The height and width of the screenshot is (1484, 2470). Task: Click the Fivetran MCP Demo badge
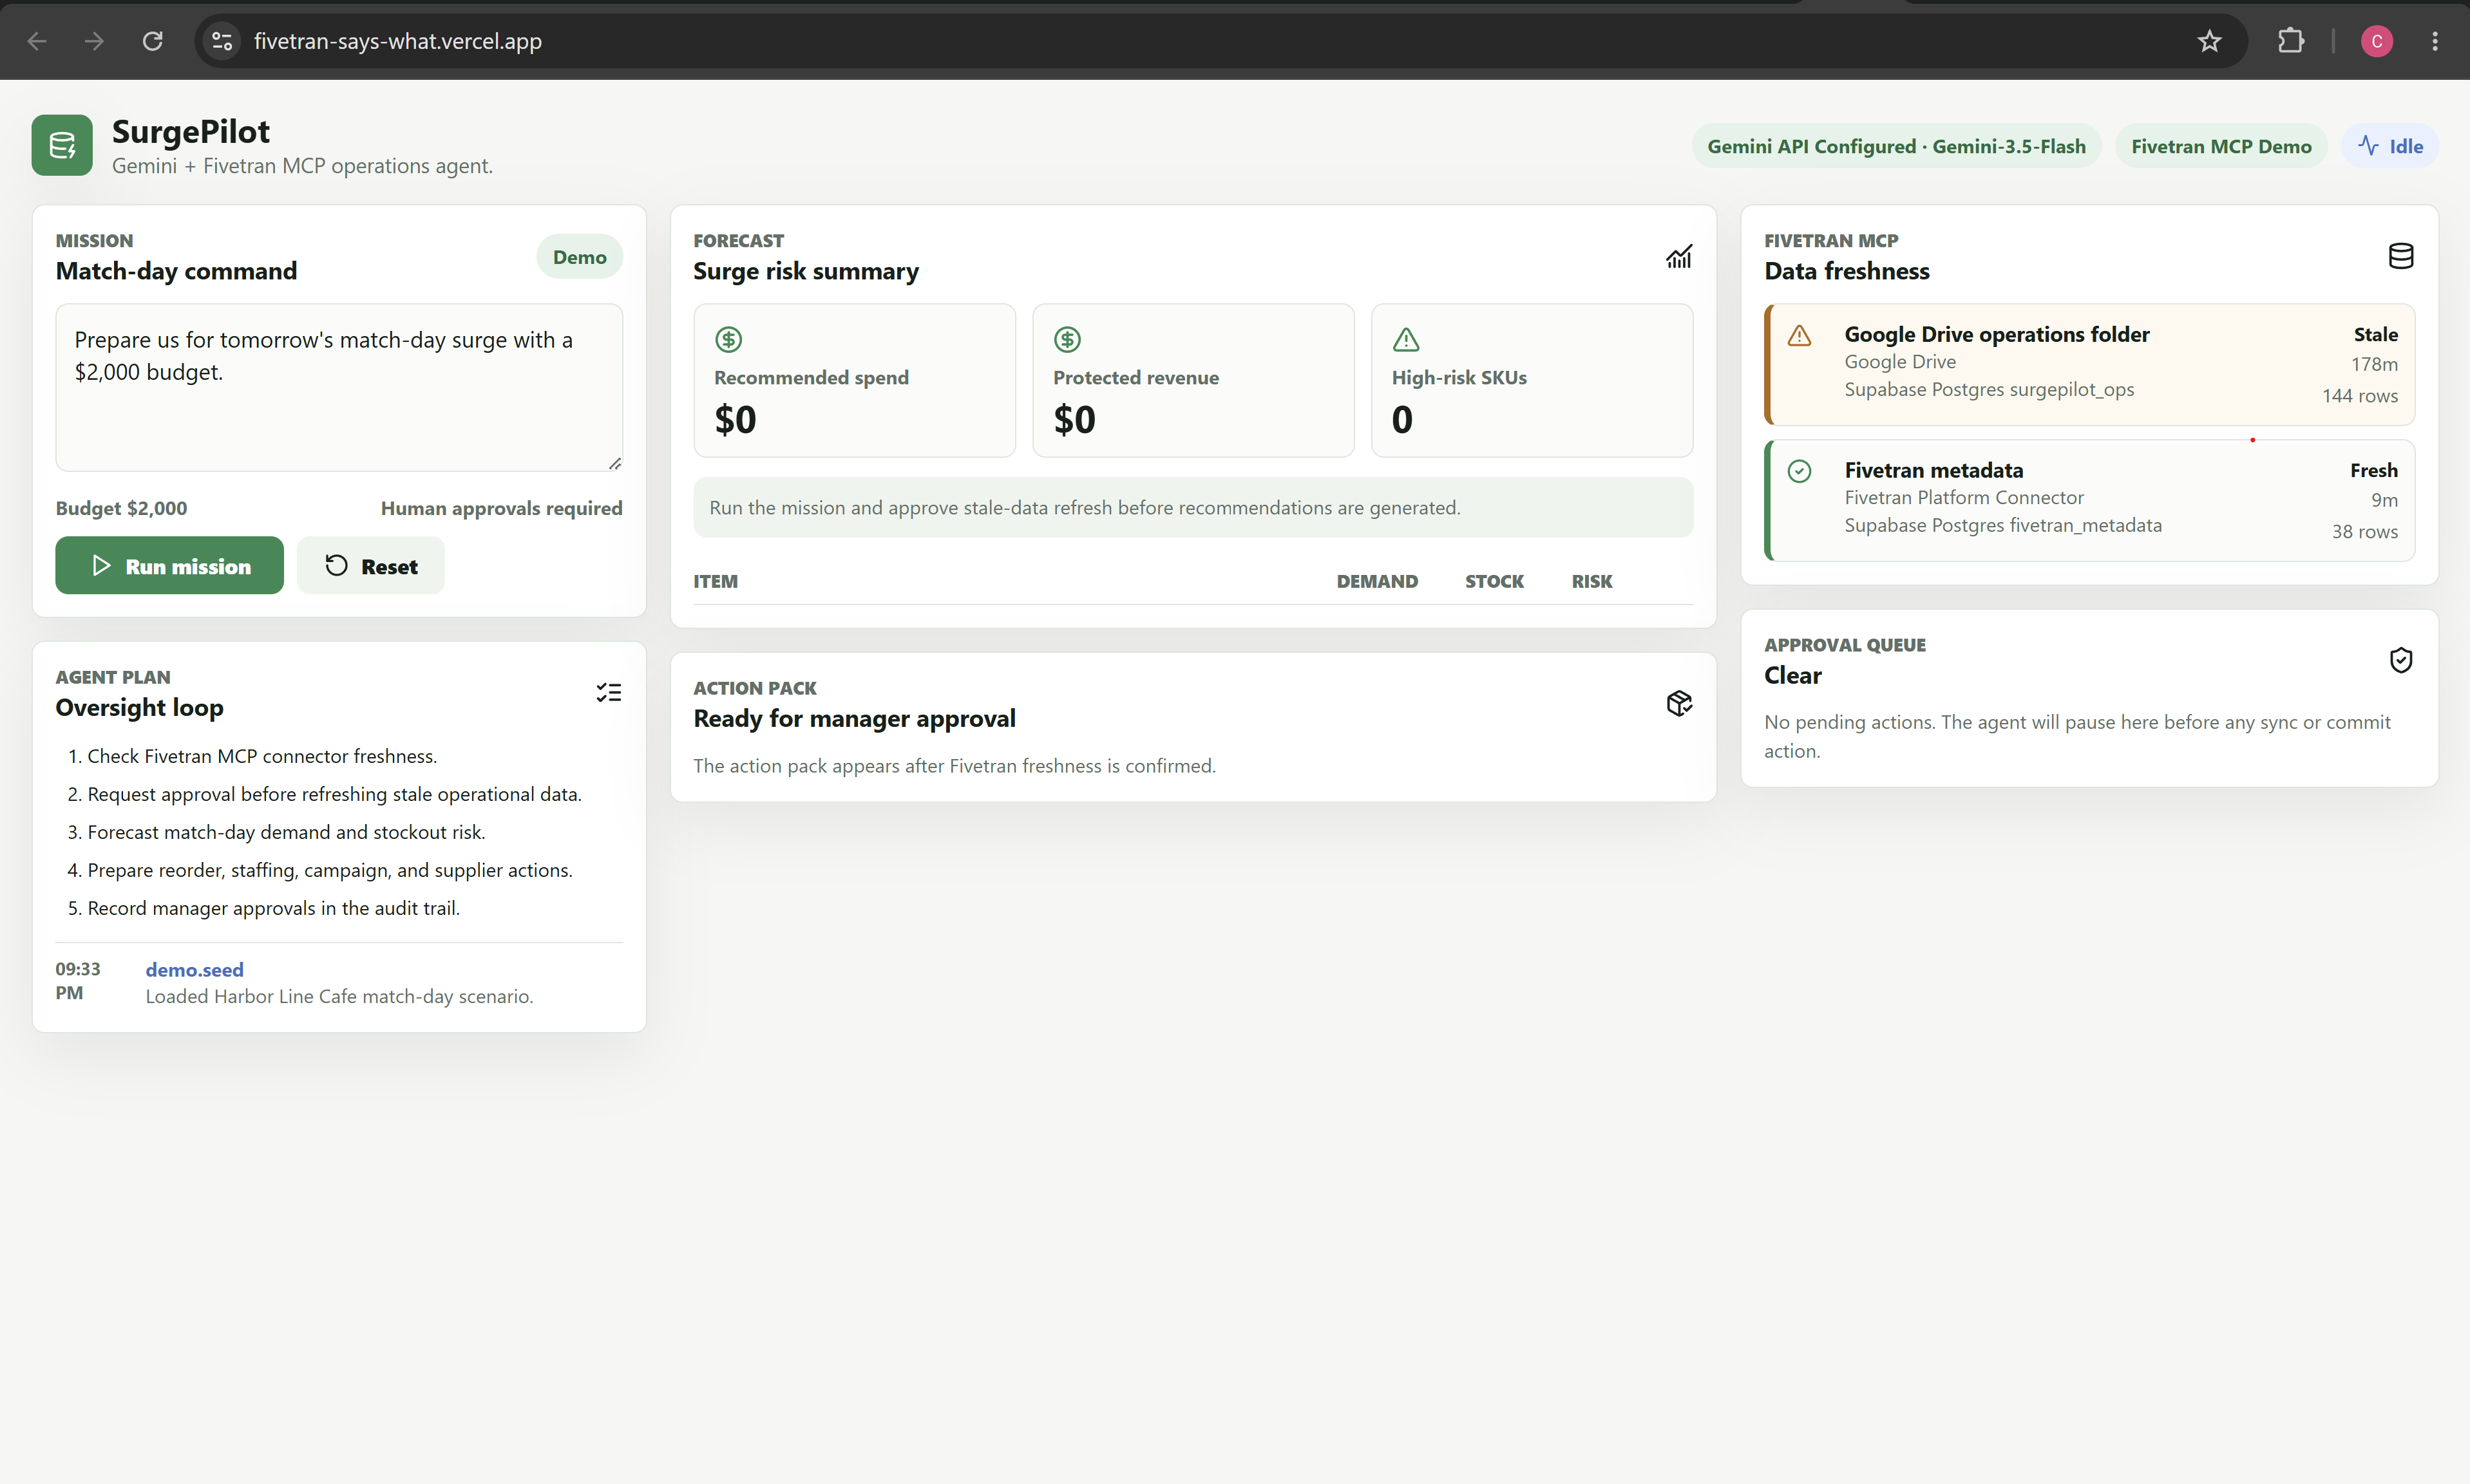(x=2221, y=146)
